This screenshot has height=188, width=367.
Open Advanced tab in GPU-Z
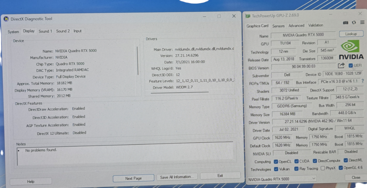coord(297,26)
